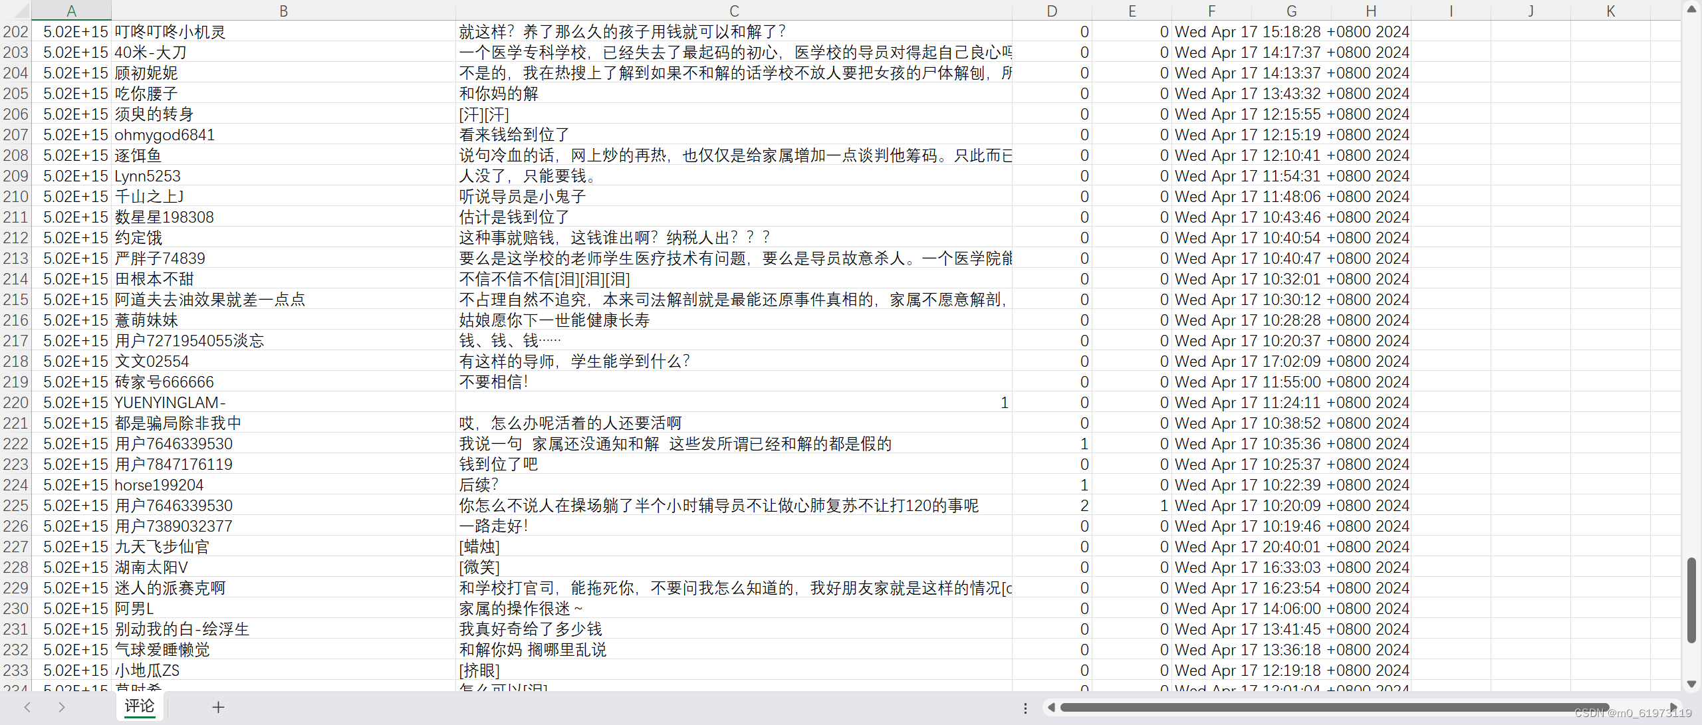Select comment cell 人没了，只能要钱。
Image resolution: width=1702 pixels, height=725 pixels.
click(734, 176)
